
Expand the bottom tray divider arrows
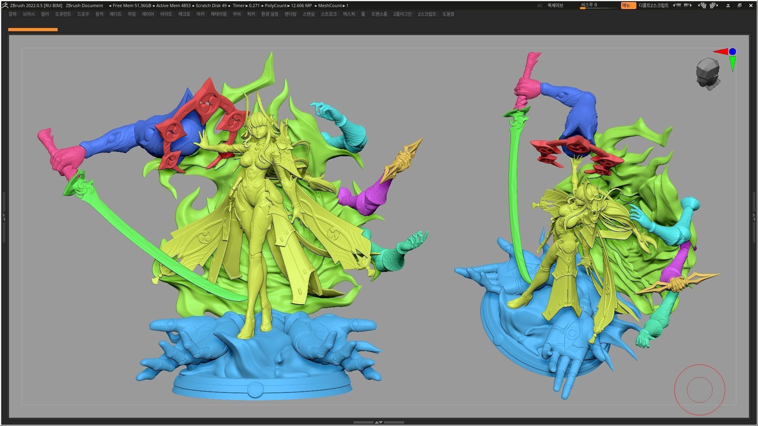[x=378, y=422]
